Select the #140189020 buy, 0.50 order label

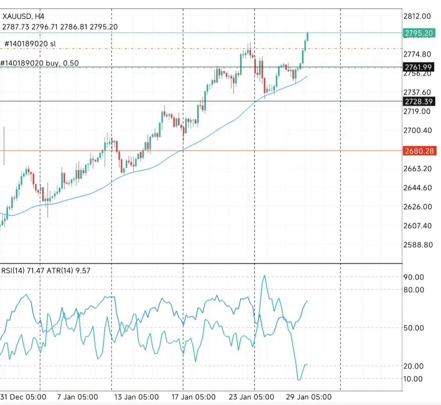pyautogui.click(x=40, y=63)
